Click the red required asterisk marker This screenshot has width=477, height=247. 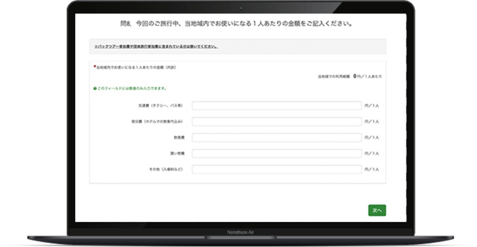point(95,66)
